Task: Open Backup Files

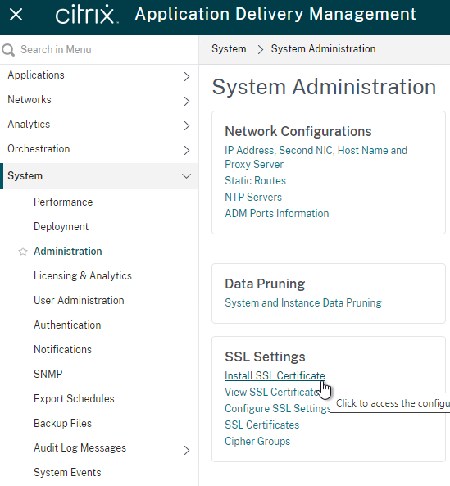Action: (x=62, y=424)
